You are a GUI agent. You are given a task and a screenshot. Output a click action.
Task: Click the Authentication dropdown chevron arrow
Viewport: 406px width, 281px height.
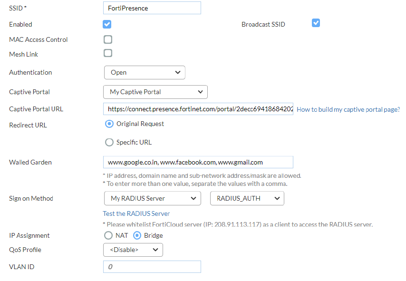click(x=178, y=72)
